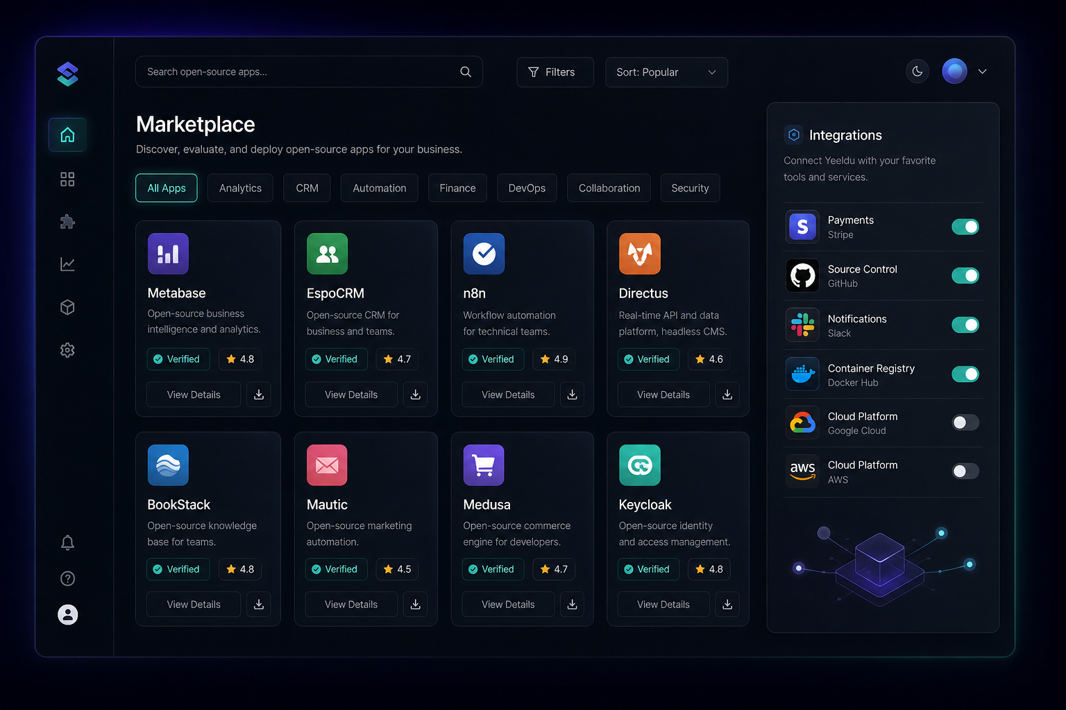Disable Docker Hub Container Registry toggle
1066x710 pixels.
tap(965, 374)
